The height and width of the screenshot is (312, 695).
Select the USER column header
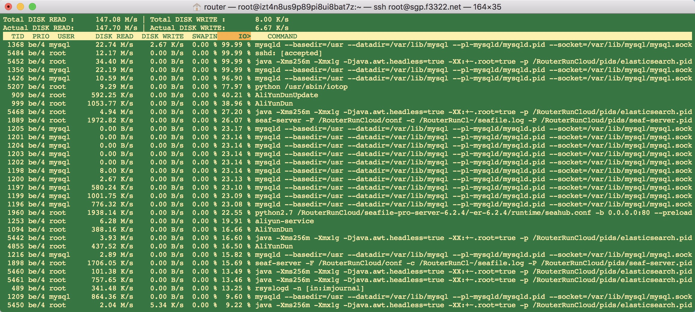(66, 36)
